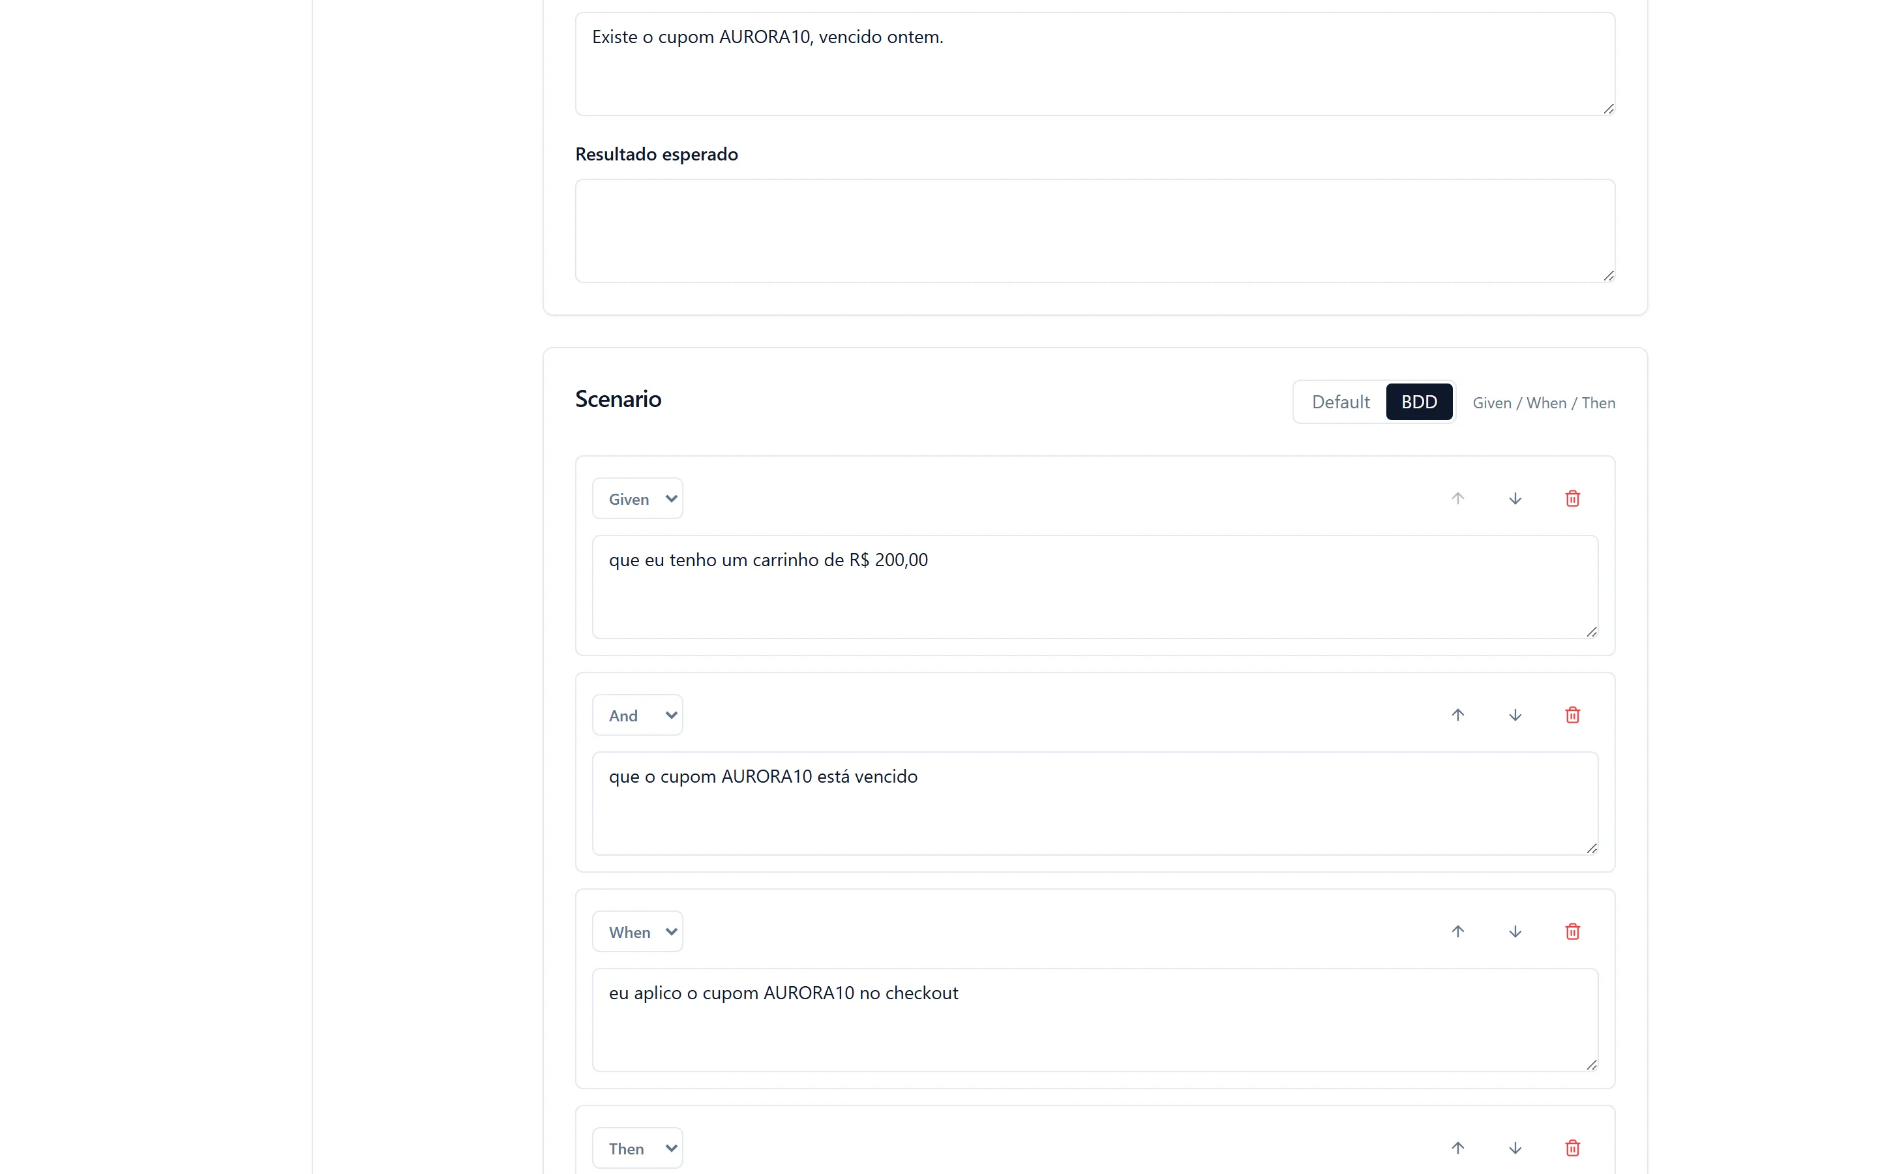
Task: Delete the Then step
Action: [1572, 1149]
